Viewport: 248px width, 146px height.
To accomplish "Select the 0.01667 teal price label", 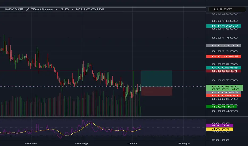I will (x=224, y=26).
